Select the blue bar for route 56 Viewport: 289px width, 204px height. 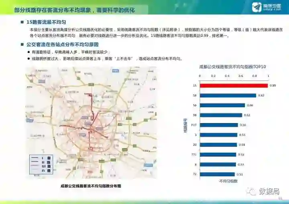point(222,105)
